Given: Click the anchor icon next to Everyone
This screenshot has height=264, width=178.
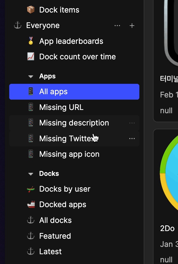Looking at the screenshot, I should click(x=18, y=26).
